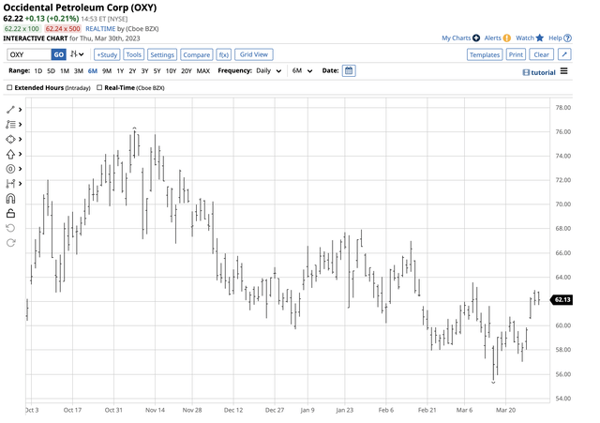Select the 6M range option
The height and width of the screenshot is (423, 600).
click(x=93, y=71)
